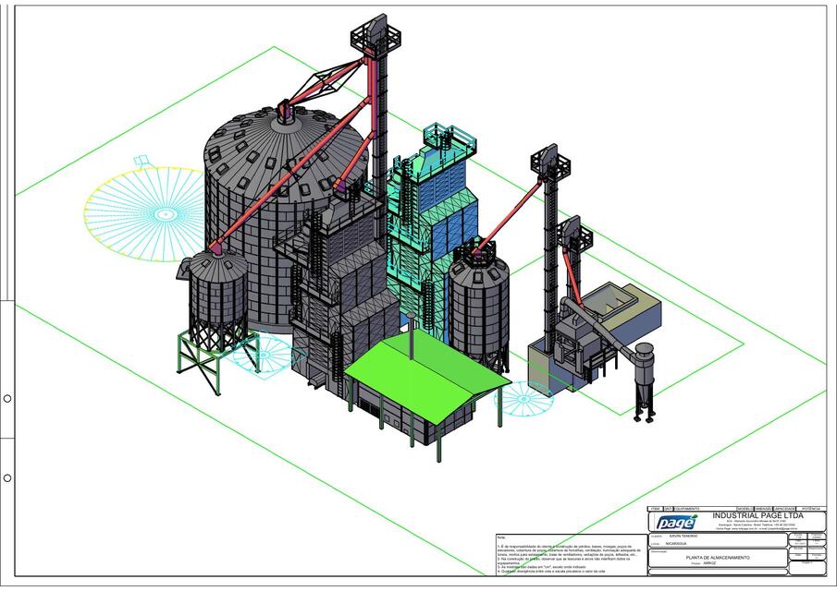Click the Pagé company logo
This screenshot has width=837, height=591.
coord(675,521)
